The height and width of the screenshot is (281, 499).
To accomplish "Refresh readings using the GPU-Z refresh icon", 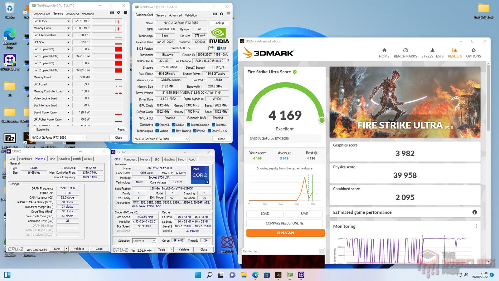I will [119, 12].
